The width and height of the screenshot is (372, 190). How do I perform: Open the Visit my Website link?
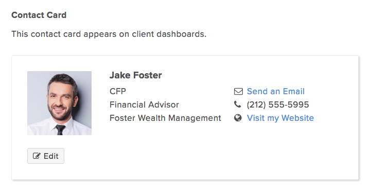280,118
